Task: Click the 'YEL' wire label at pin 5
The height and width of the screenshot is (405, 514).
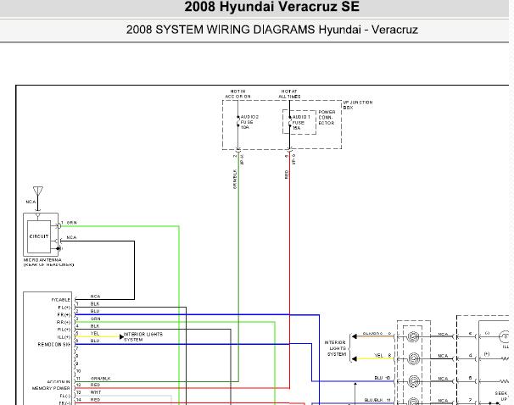Action: tap(95, 334)
